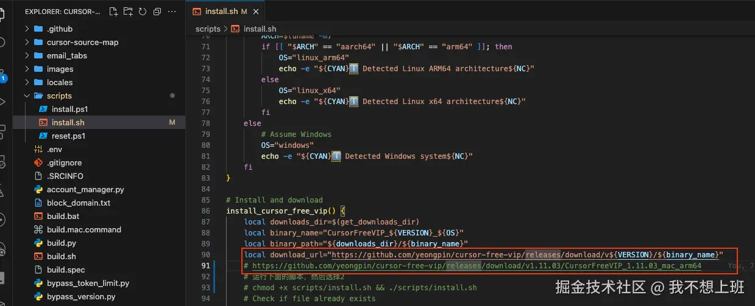The width and height of the screenshot is (755, 306).
Task: Click the shell icon in the install.sh breadcrumb
Action: click(x=236, y=29)
